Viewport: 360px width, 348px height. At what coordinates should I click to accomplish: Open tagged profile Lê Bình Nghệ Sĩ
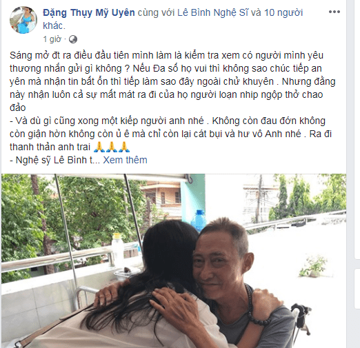tap(212, 12)
